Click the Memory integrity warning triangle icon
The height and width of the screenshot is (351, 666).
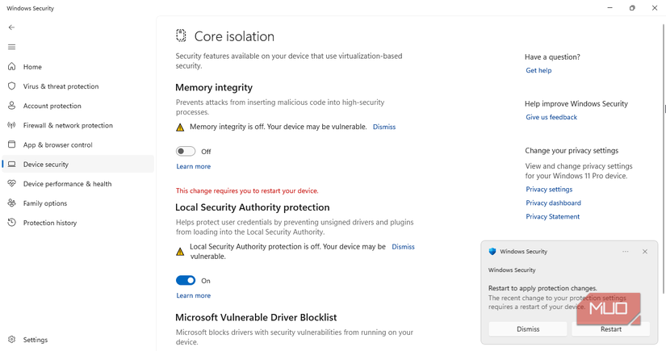pos(180,127)
